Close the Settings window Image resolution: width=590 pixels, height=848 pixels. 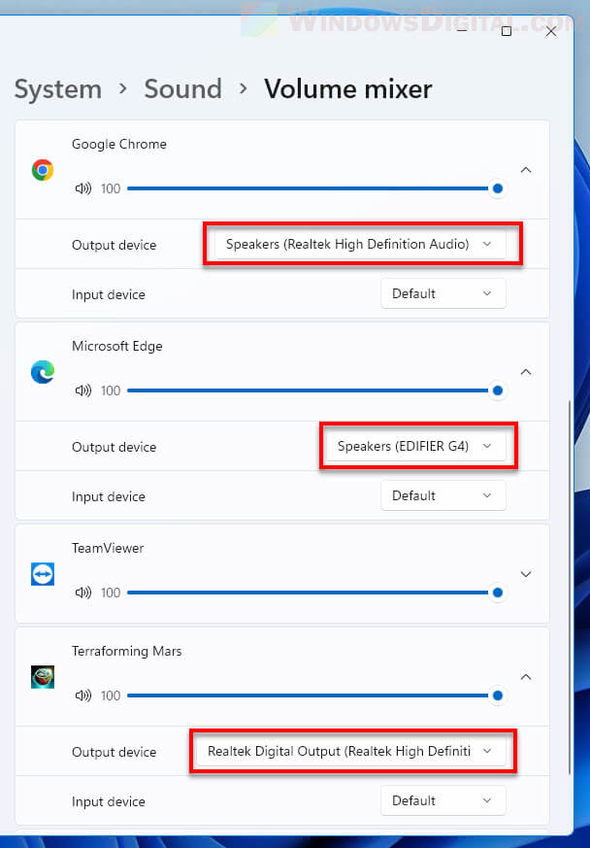(x=550, y=31)
